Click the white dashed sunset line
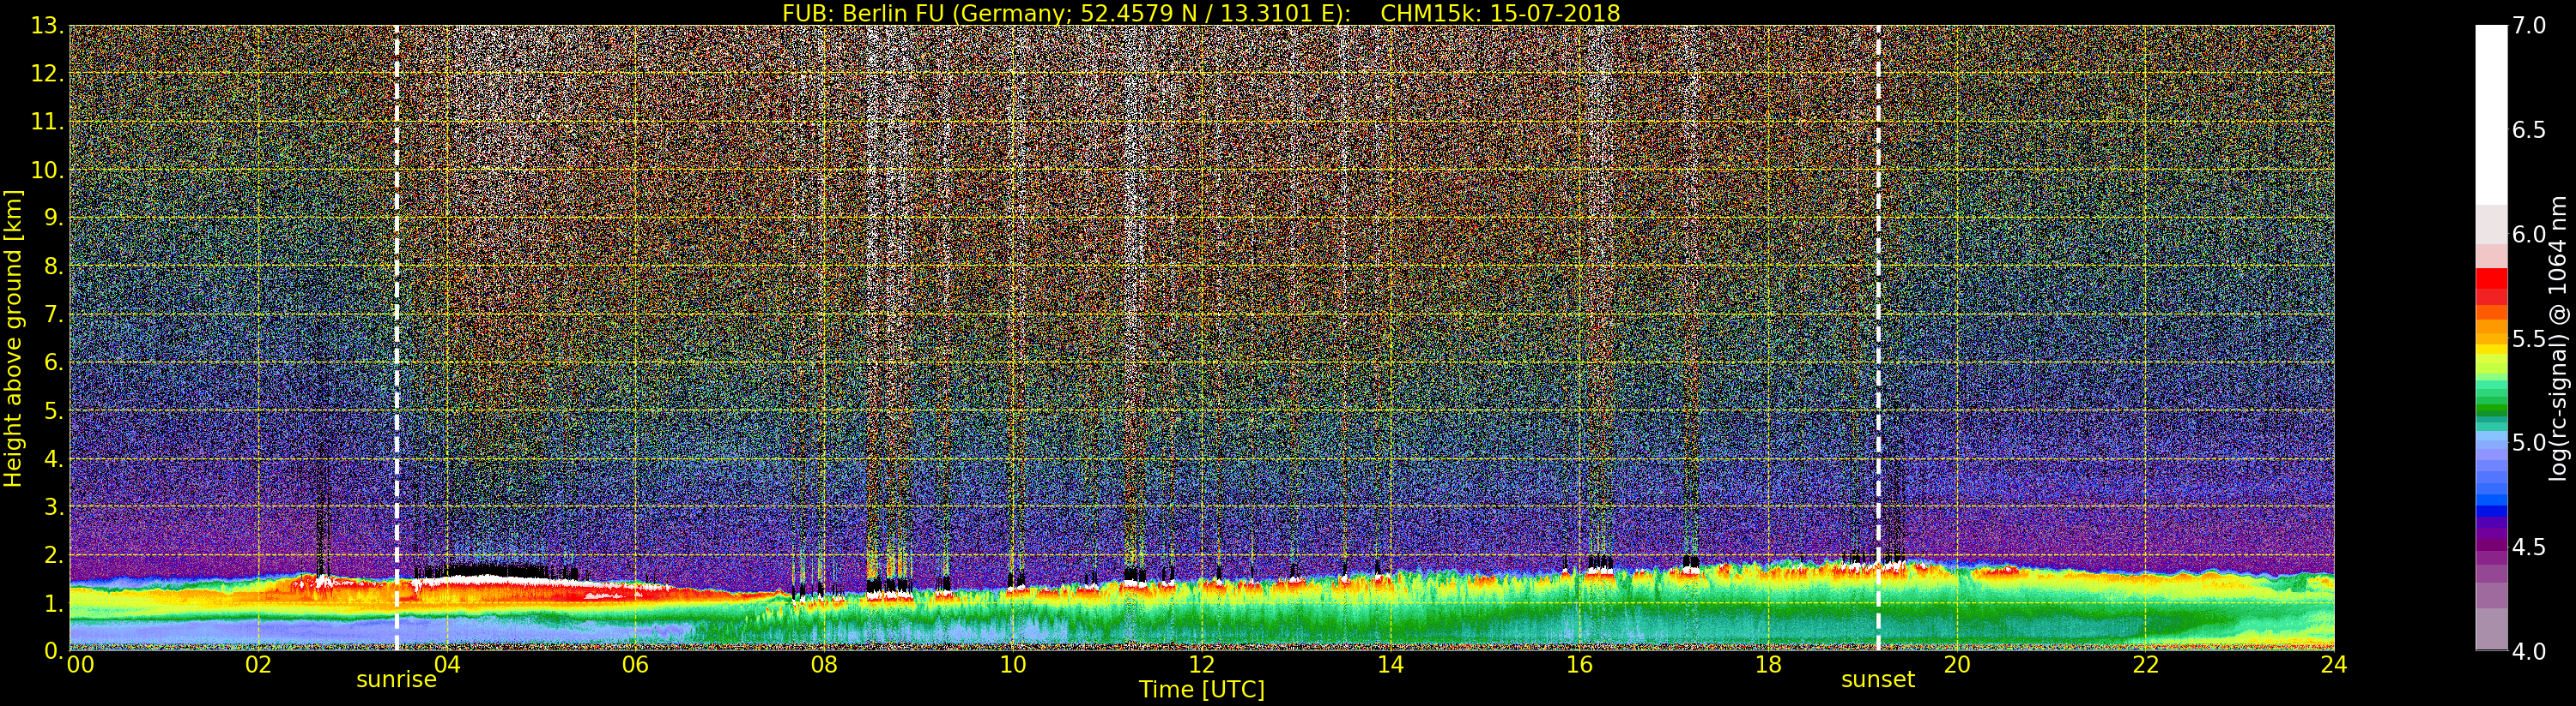2576x706 pixels. pyautogui.click(x=1879, y=338)
